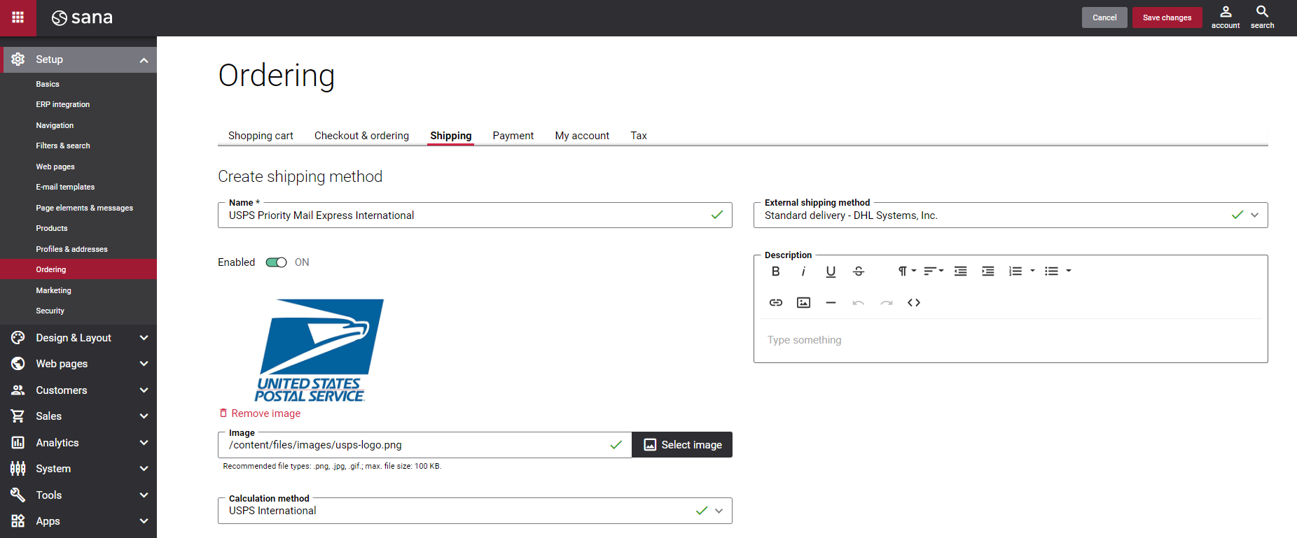Screen dimensions: 1297x538
Task: Click the USPS logo image preview
Action: pyautogui.click(x=319, y=351)
